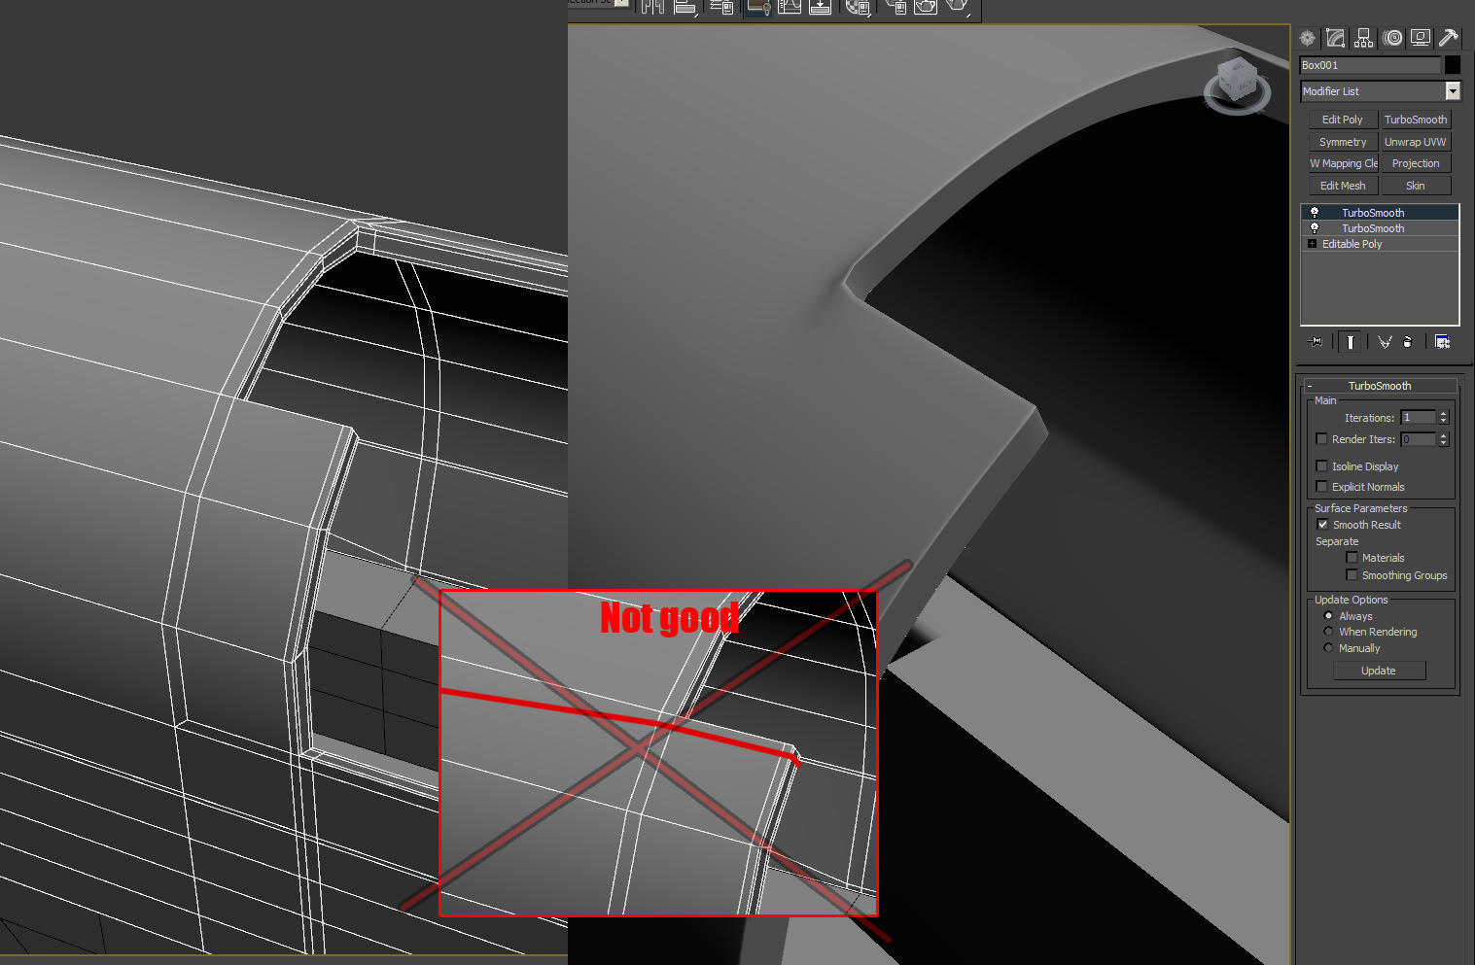This screenshot has width=1475, height=965.
Task: Open the Layer Manager from the toolbar
Action: 721,8
